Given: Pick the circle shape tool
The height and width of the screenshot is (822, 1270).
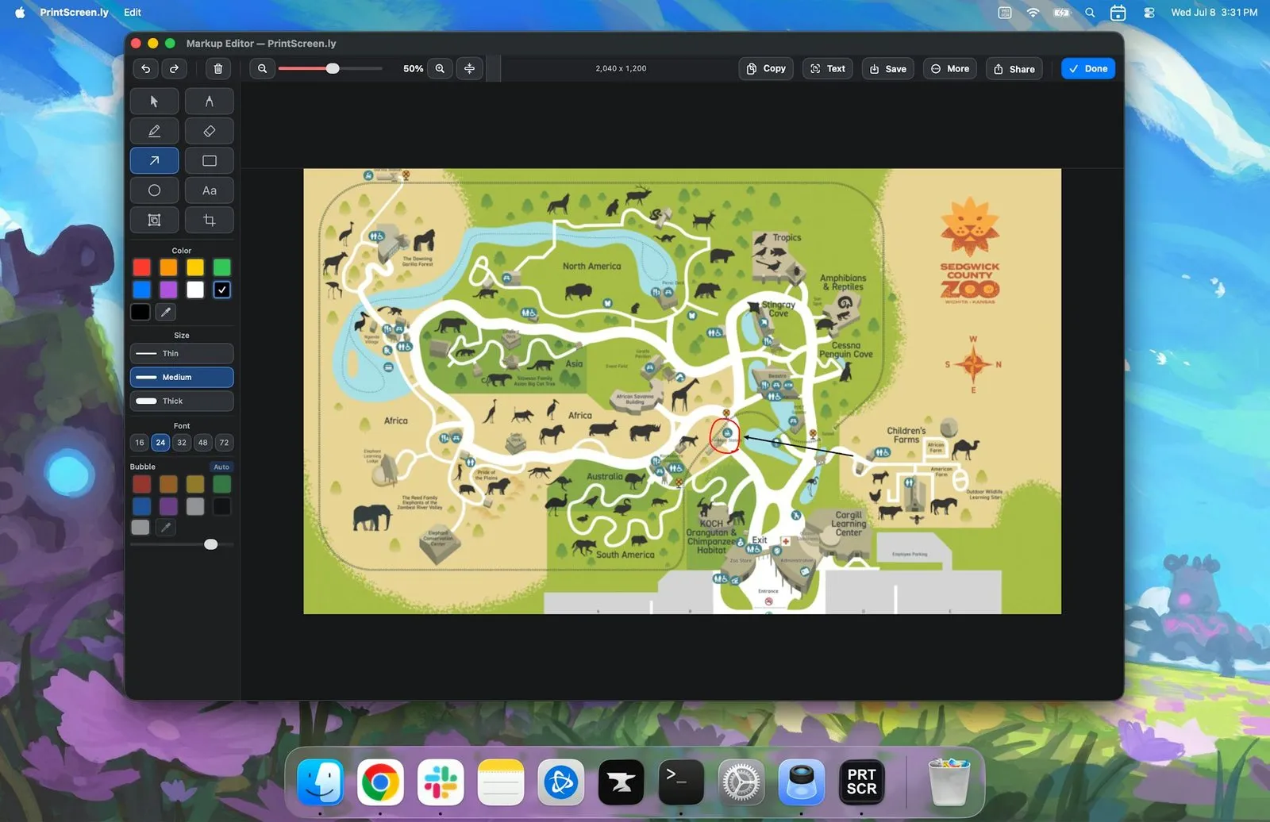Looking at the screenshot, I should [x=154, y=190].
